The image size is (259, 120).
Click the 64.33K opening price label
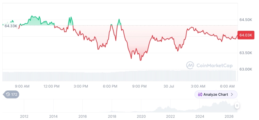[x=11, y=26]
